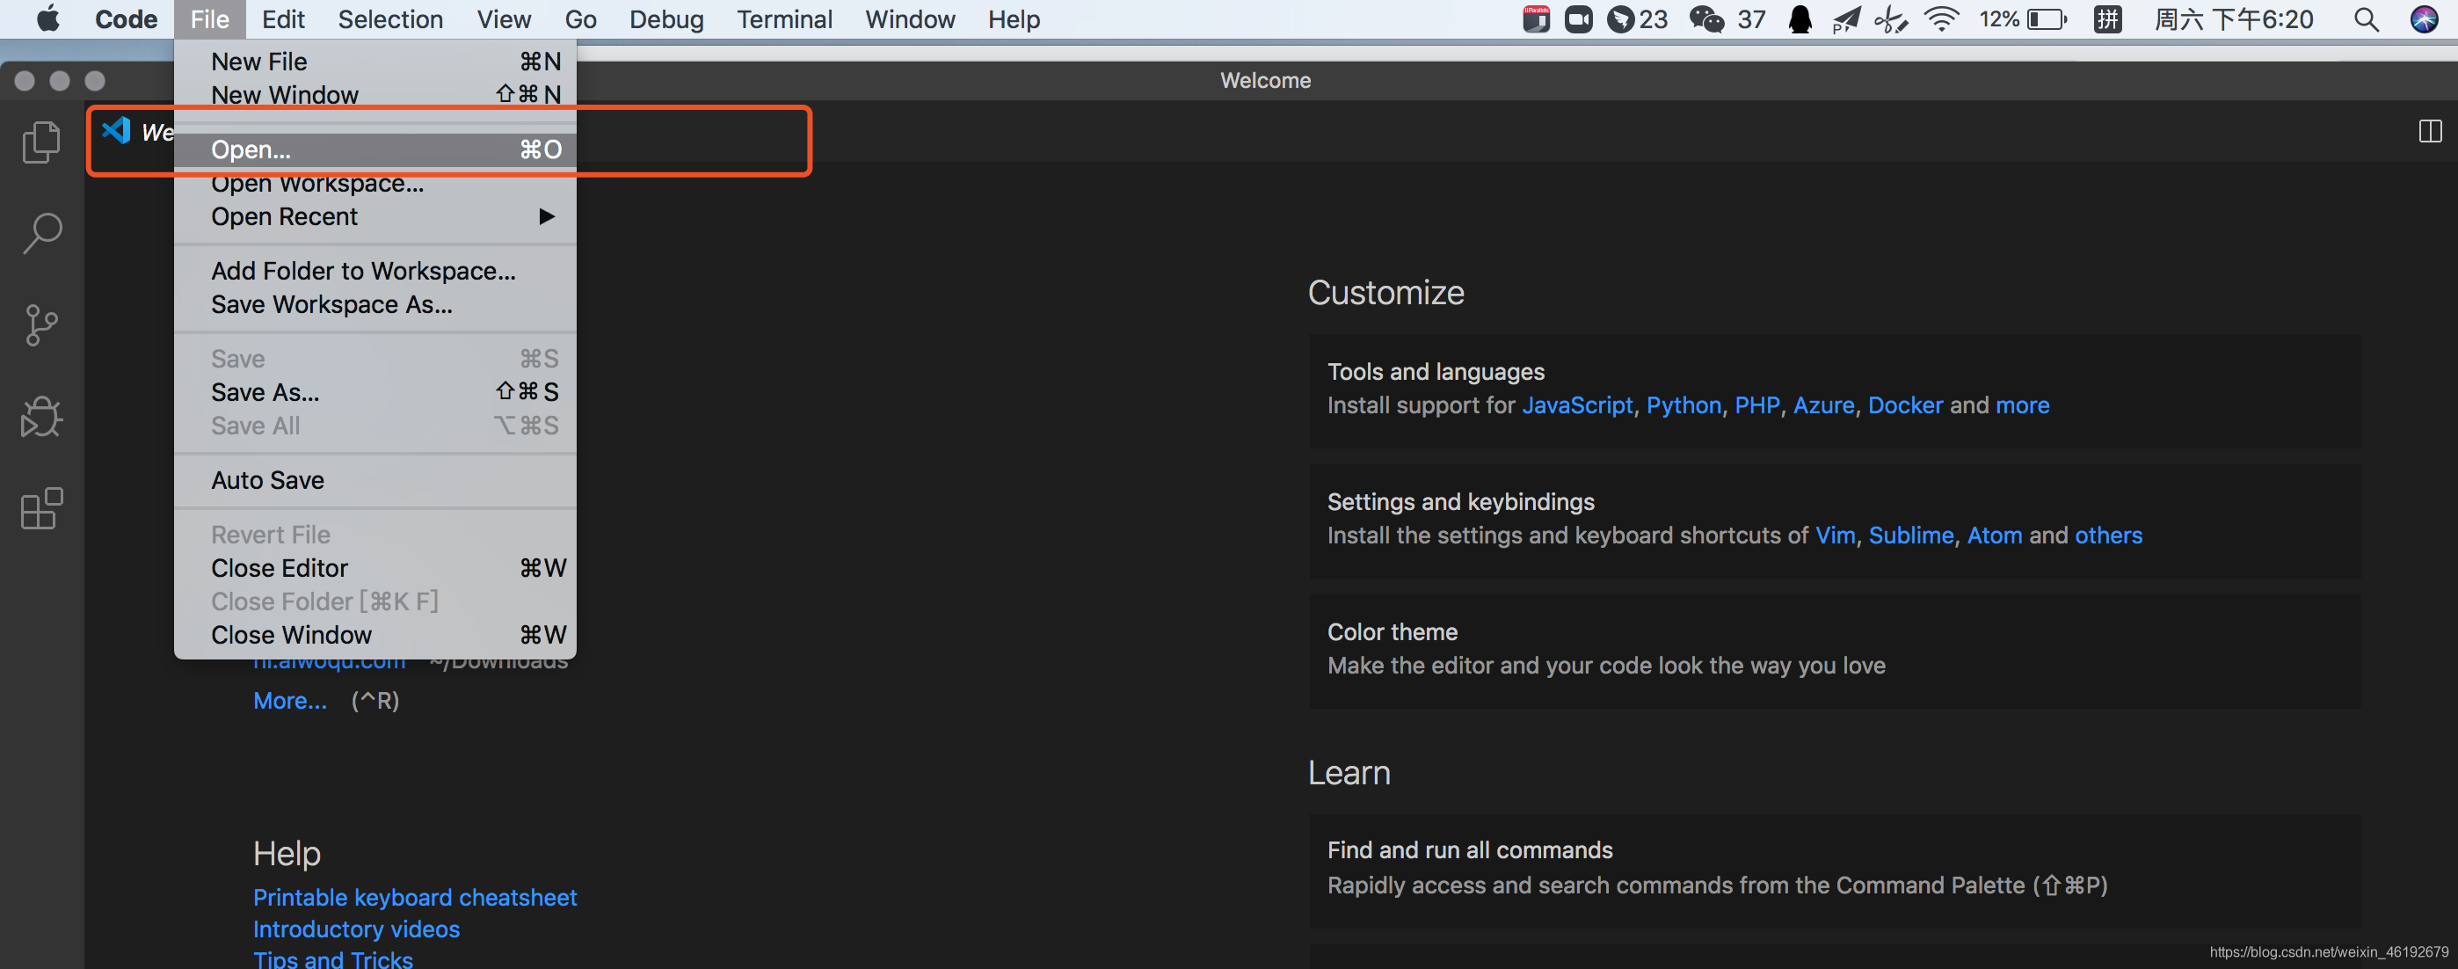Click the paper plane icon in menu bar
This screenshot has height=969, width=2458.
coord(1846,19)
